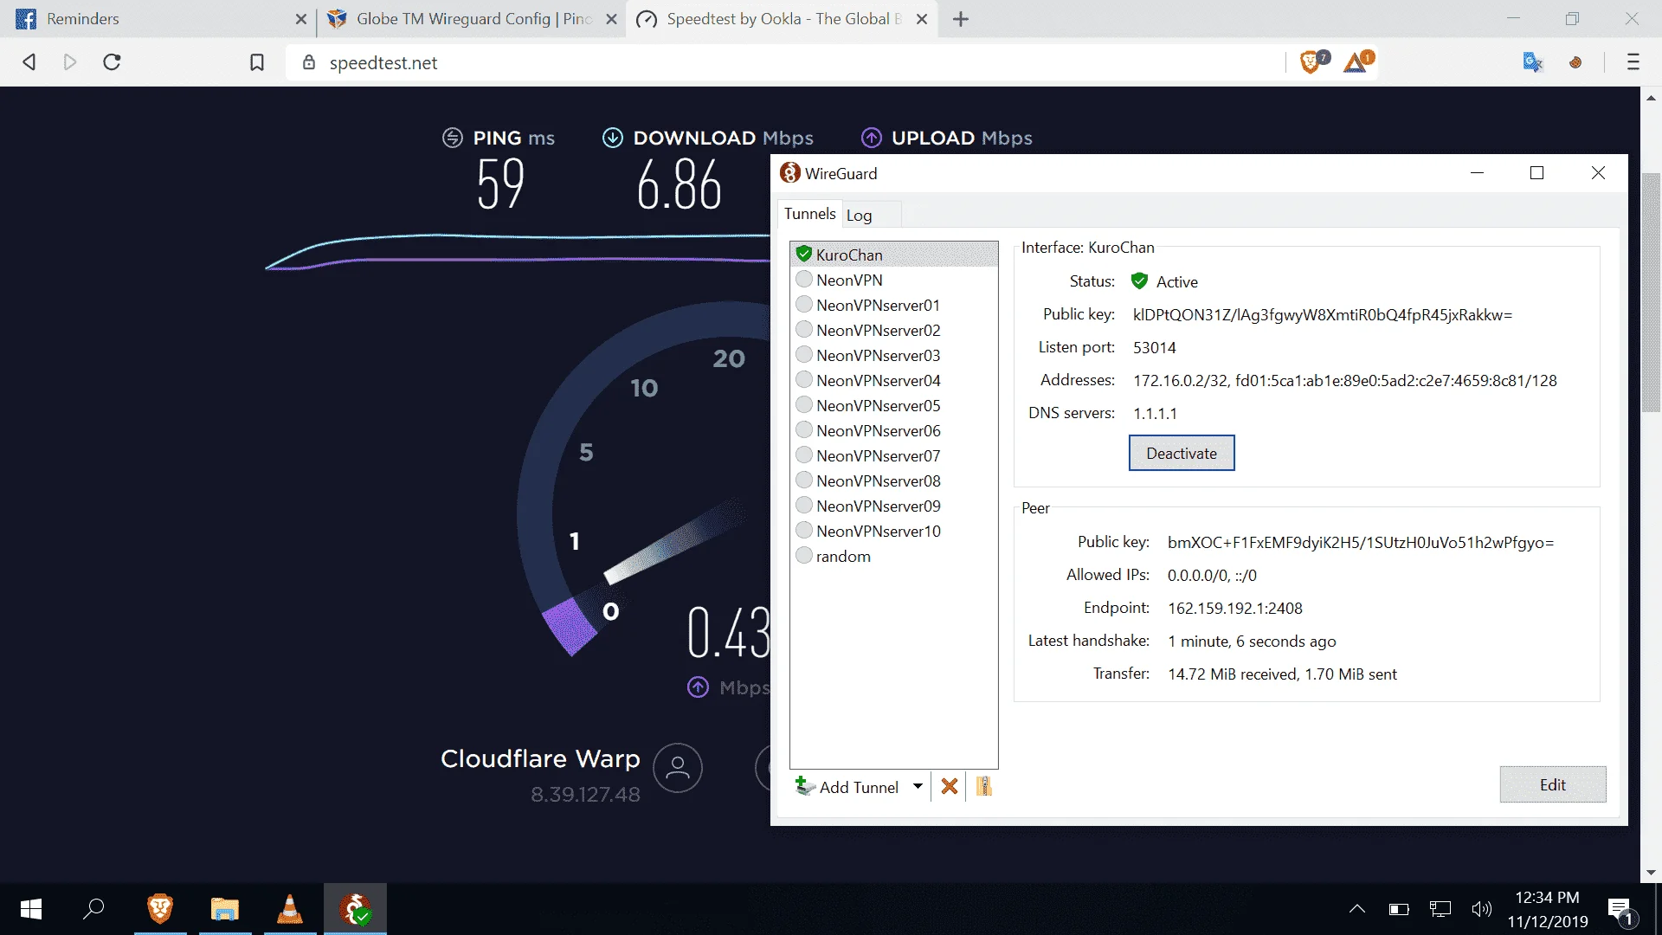Click the browser forward arrow
This screenshot has height=935, width=1662.
click(70, 62)
